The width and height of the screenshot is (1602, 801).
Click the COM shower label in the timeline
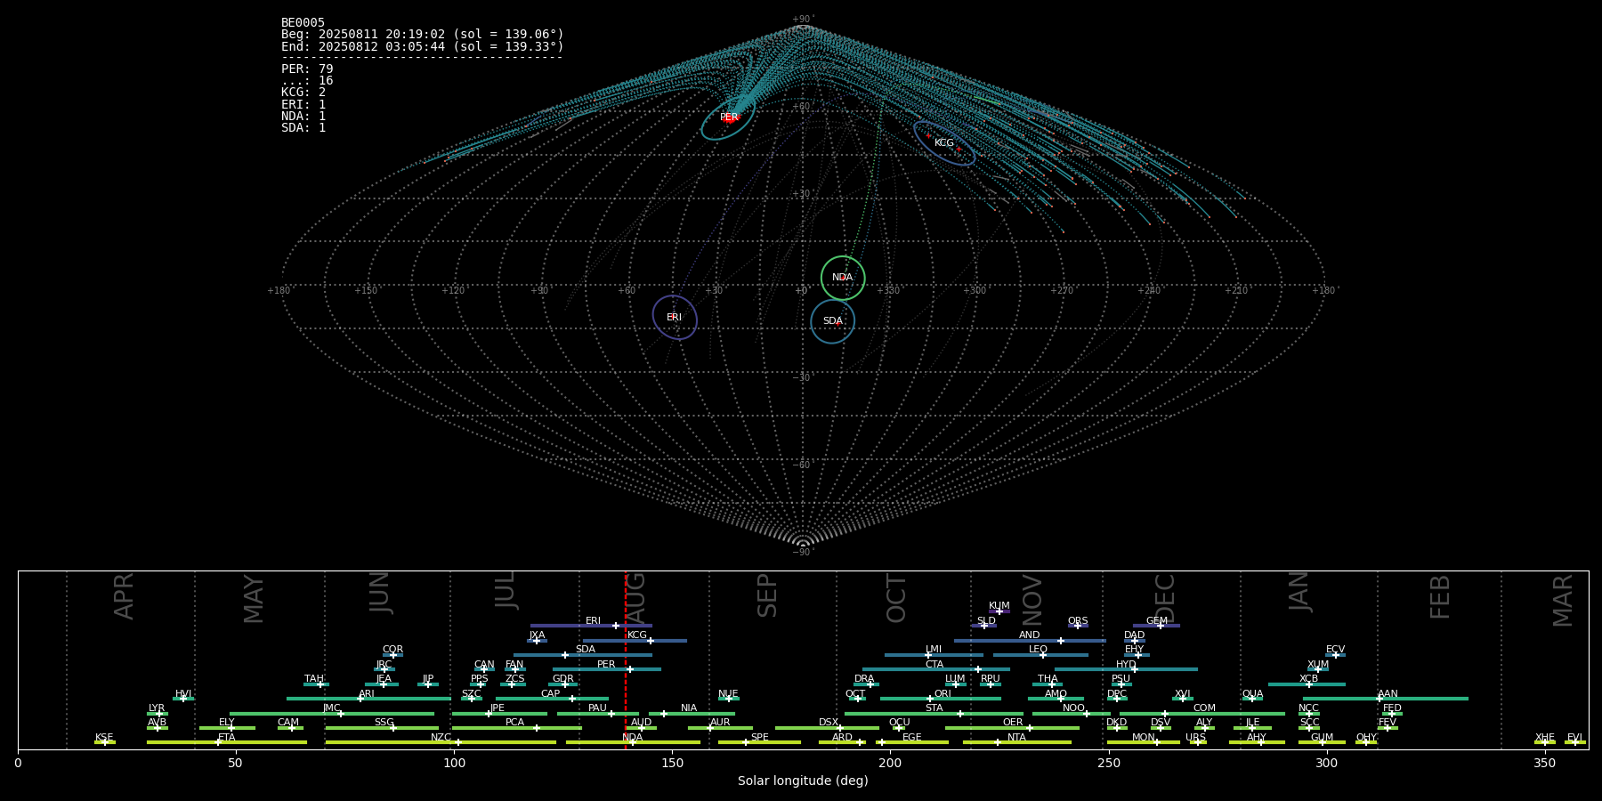pos(1204,708)
